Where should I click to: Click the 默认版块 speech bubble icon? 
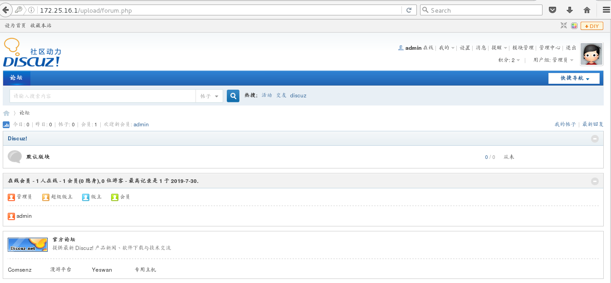click(15, 157)
